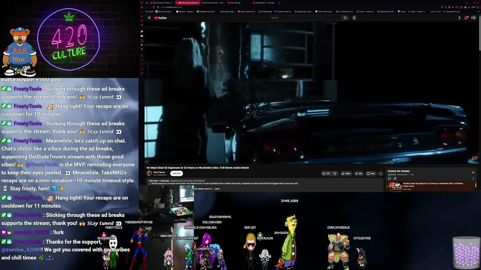Click the playlist panel scrollbar

pos(476,184)
